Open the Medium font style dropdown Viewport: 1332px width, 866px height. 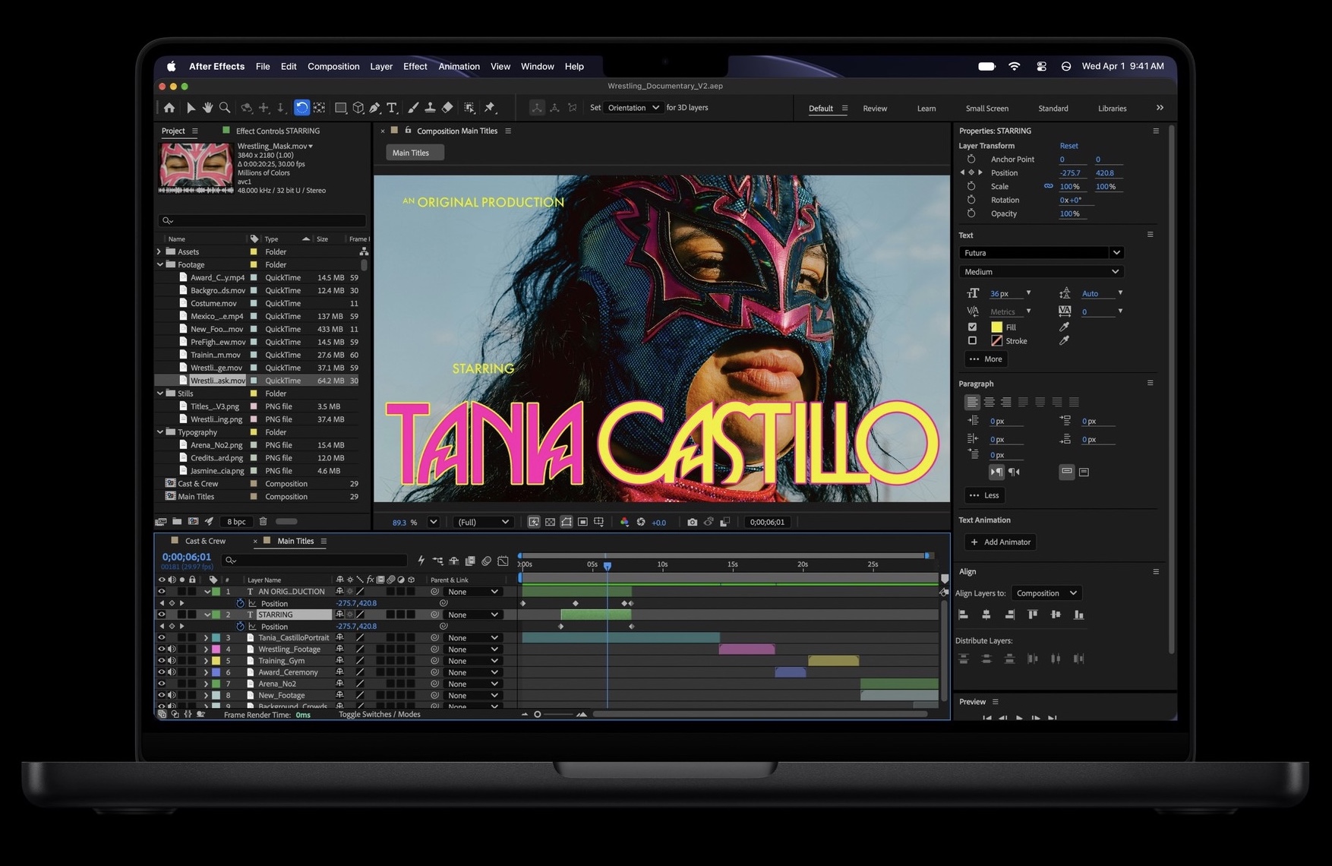(x=1041, y=271)
